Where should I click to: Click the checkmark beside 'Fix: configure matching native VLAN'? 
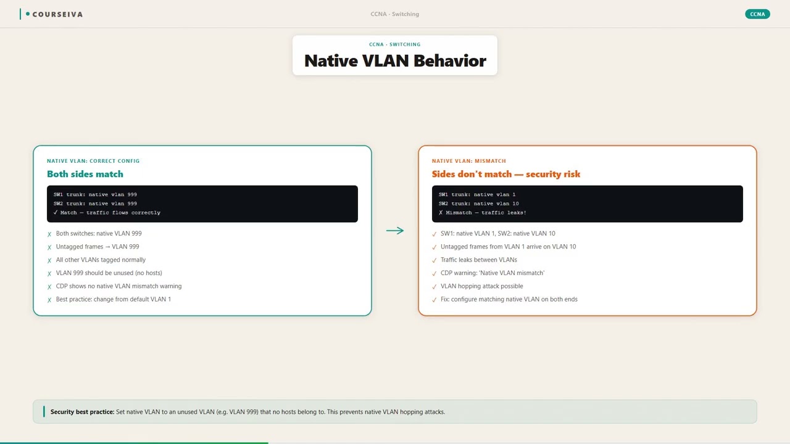coord(434,300)
